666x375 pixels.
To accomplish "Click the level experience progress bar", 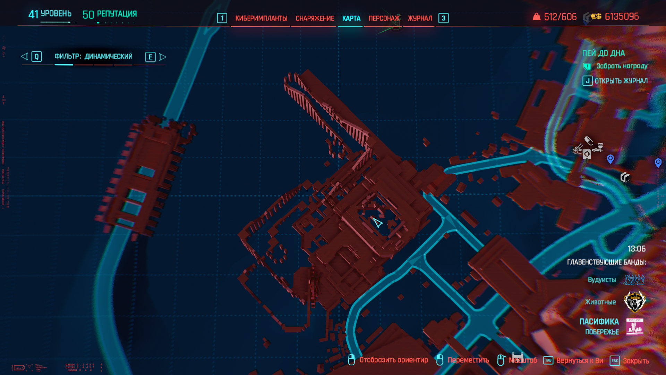I will (x=55, y=23).
